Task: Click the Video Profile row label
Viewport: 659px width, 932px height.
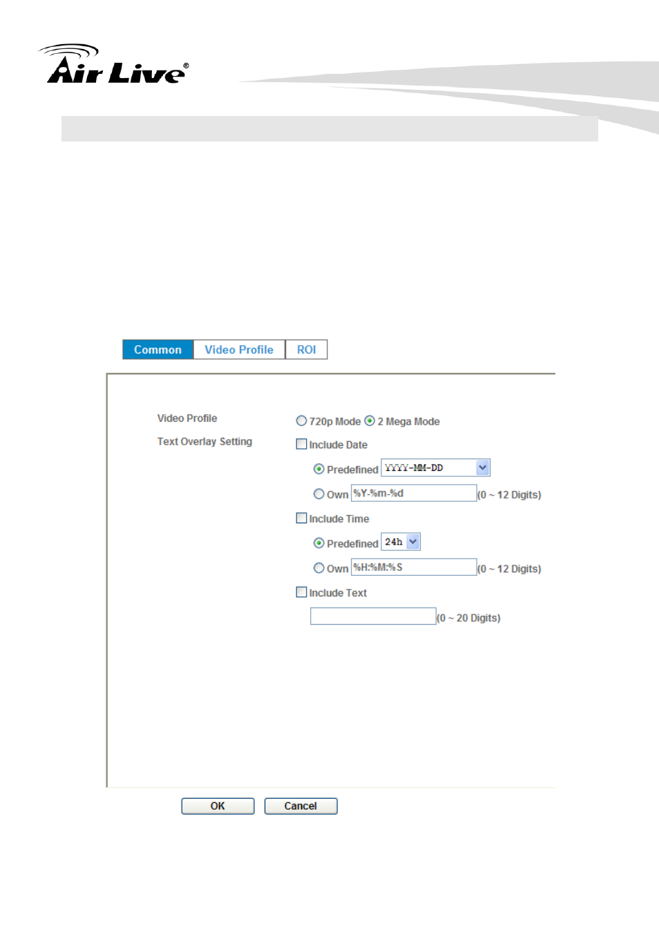Action: (187, 418)
